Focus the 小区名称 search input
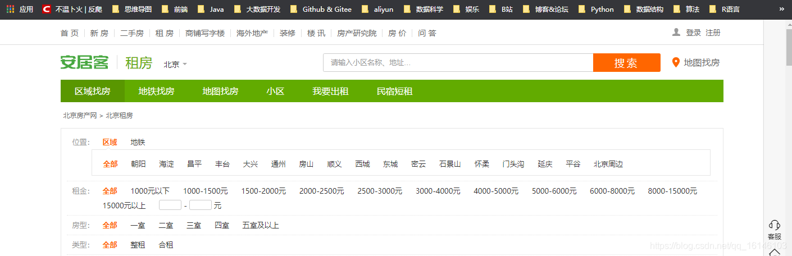 pos(458,63)
